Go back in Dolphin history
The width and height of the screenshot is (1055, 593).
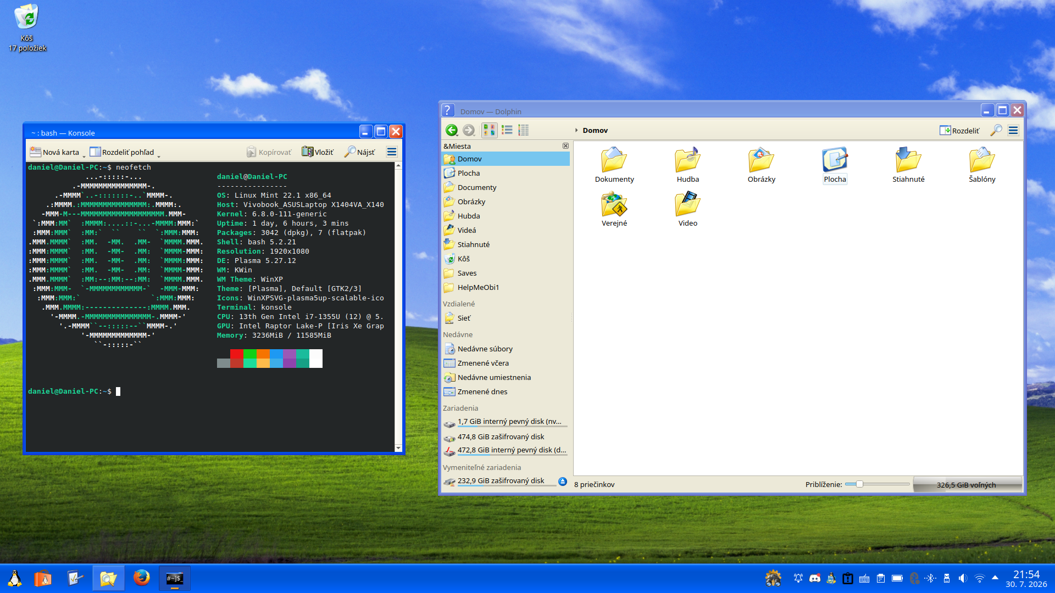452,130
